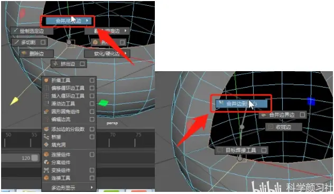The image size is (334, 194).
Task: Choose 绘制选定边 in the marking menu
Action: (x=32, y=31)
